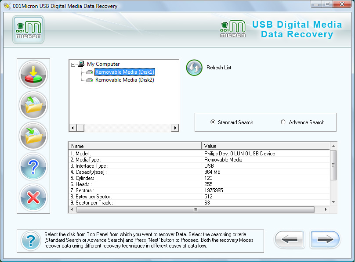Click the second folder icon in sidebar
The height and width of the screenshot is (262, 355).
[x=33, y=105]
